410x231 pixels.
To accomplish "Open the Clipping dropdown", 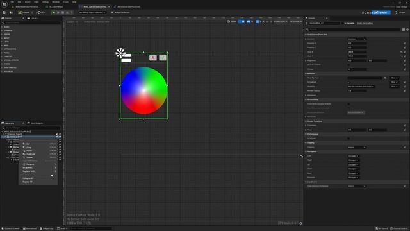I will tap(357, 147).
